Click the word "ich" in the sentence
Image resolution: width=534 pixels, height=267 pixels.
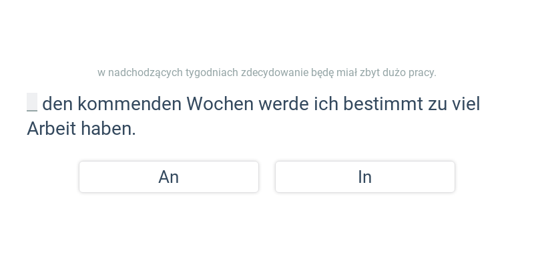pos(326,103)
